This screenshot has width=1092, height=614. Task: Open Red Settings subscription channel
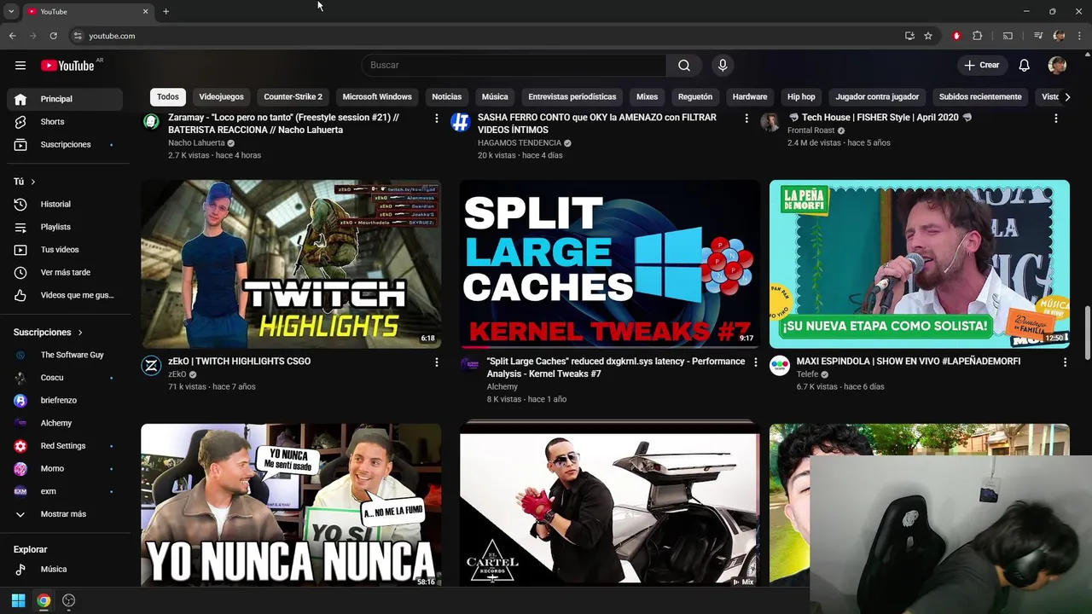click(x=64, y=446)
